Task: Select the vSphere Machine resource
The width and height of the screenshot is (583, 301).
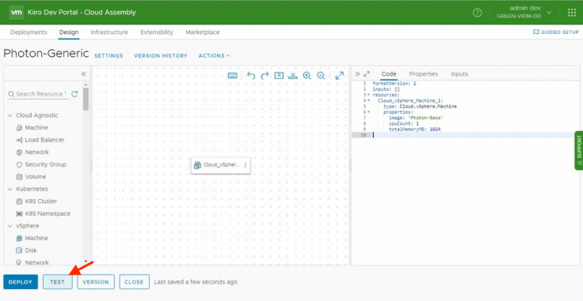Action: (36, 238)
